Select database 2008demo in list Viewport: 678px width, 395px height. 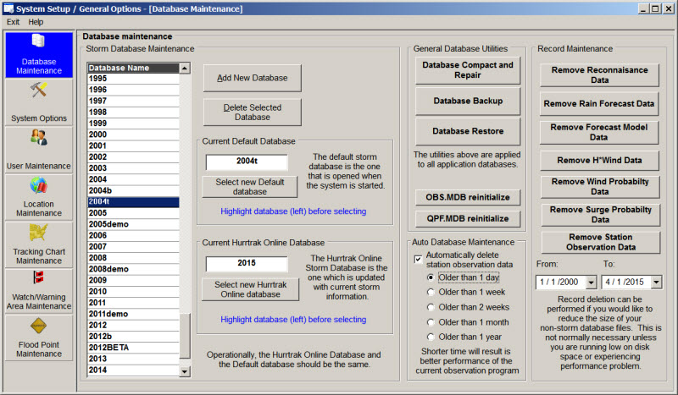coord(133,269)
